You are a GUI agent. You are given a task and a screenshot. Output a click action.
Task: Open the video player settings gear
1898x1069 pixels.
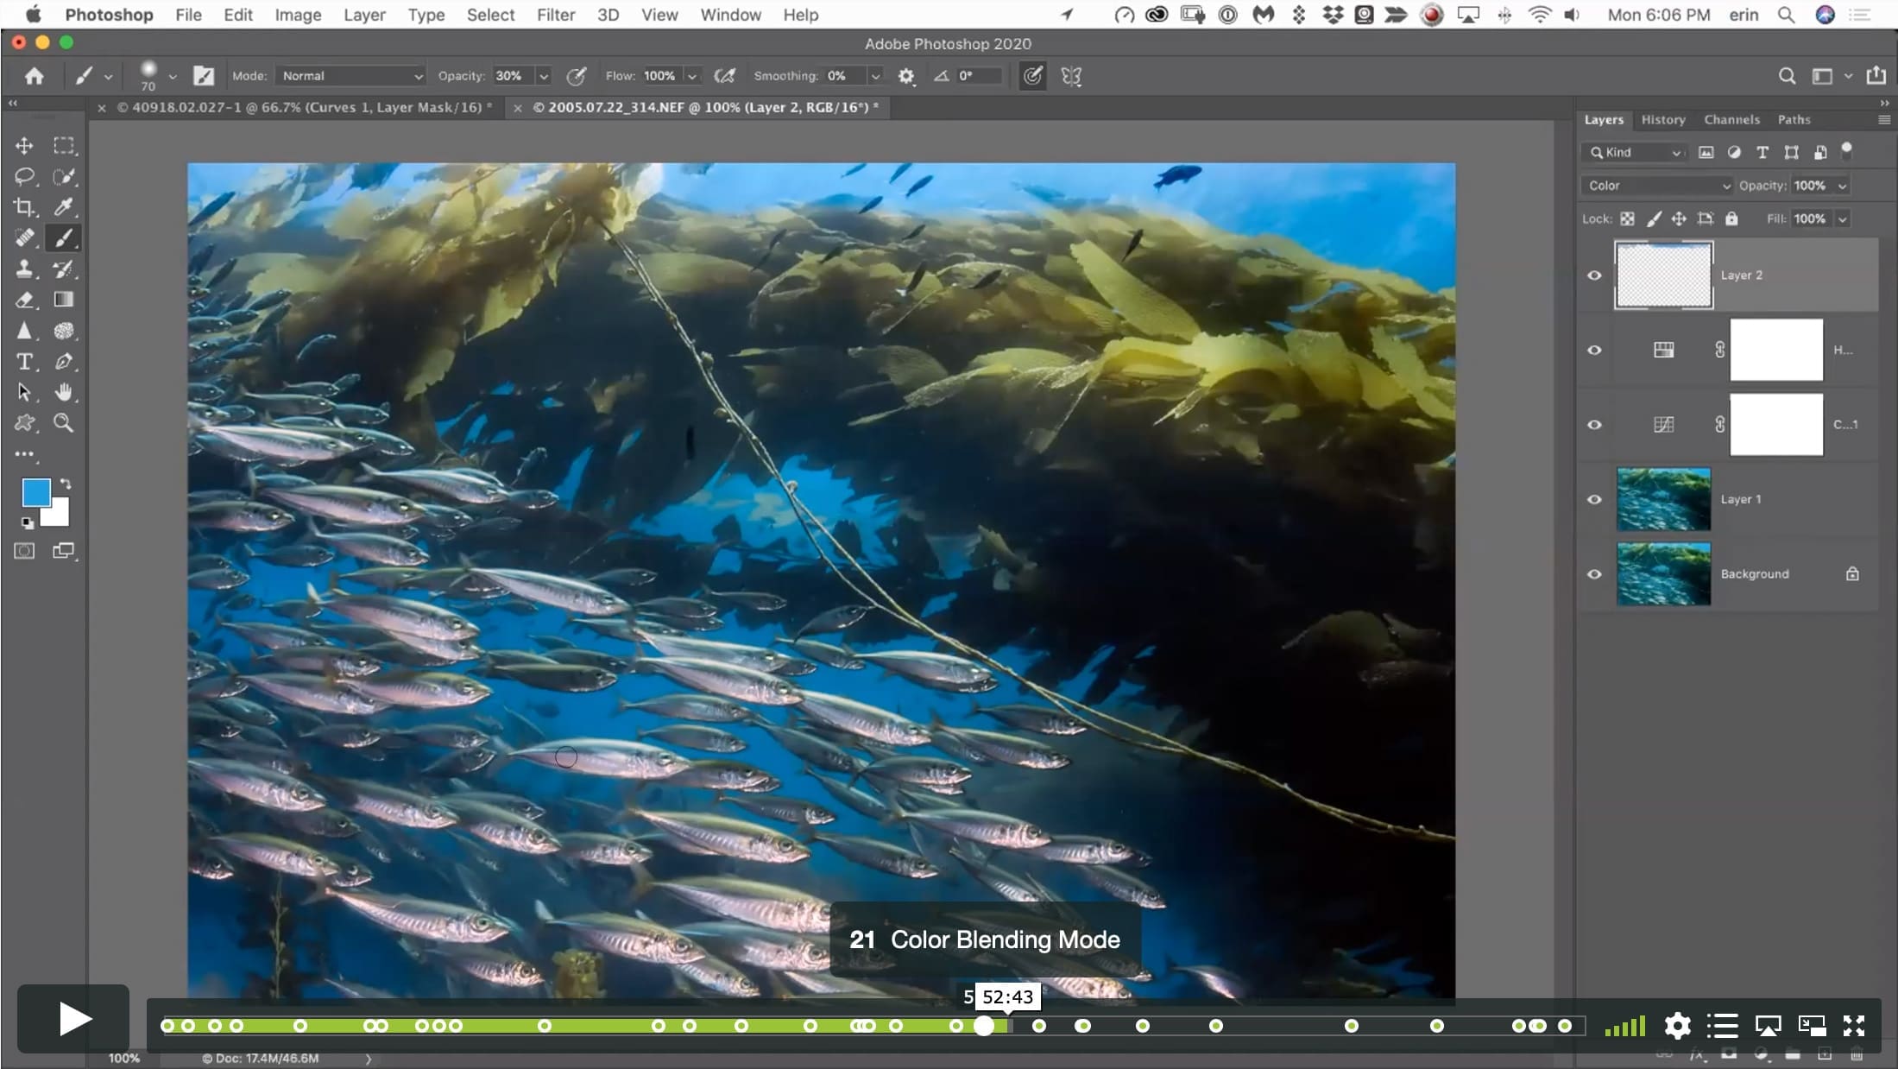(x=1677, y=1026)
